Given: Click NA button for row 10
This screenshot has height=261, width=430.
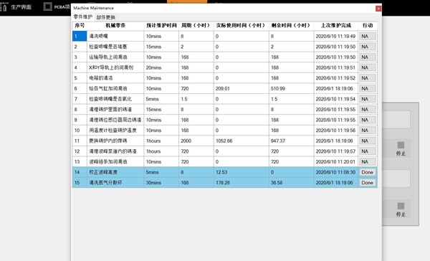Looking at the screenshot, I should 368,130.
